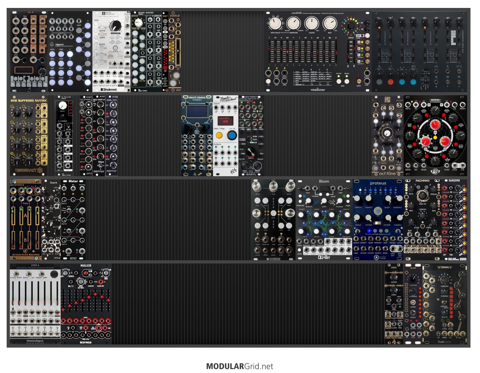
Task: Click the LOCK button on meloDICER
Action: 359,81
